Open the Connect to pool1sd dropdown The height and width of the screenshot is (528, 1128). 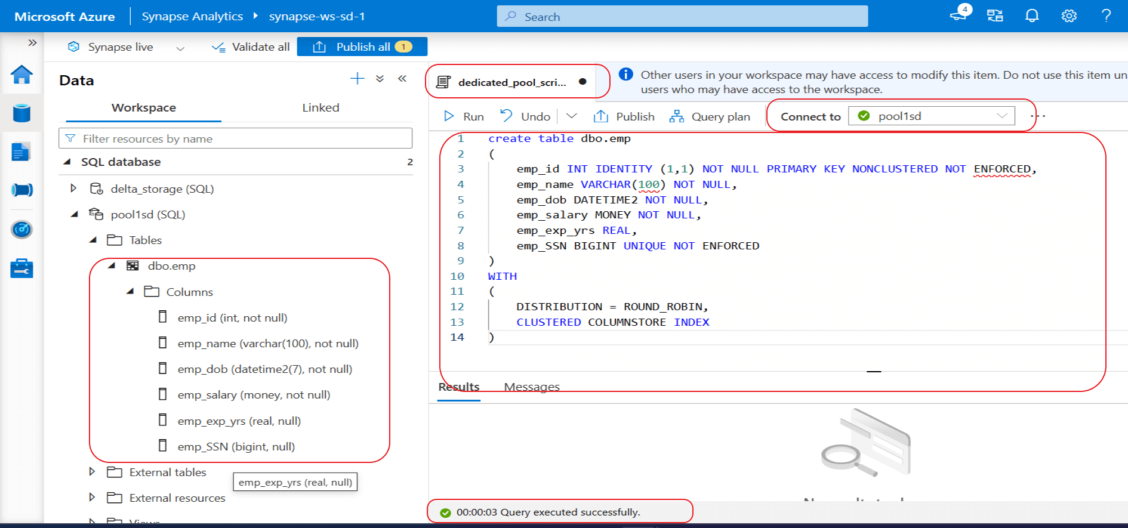point(931,116)
